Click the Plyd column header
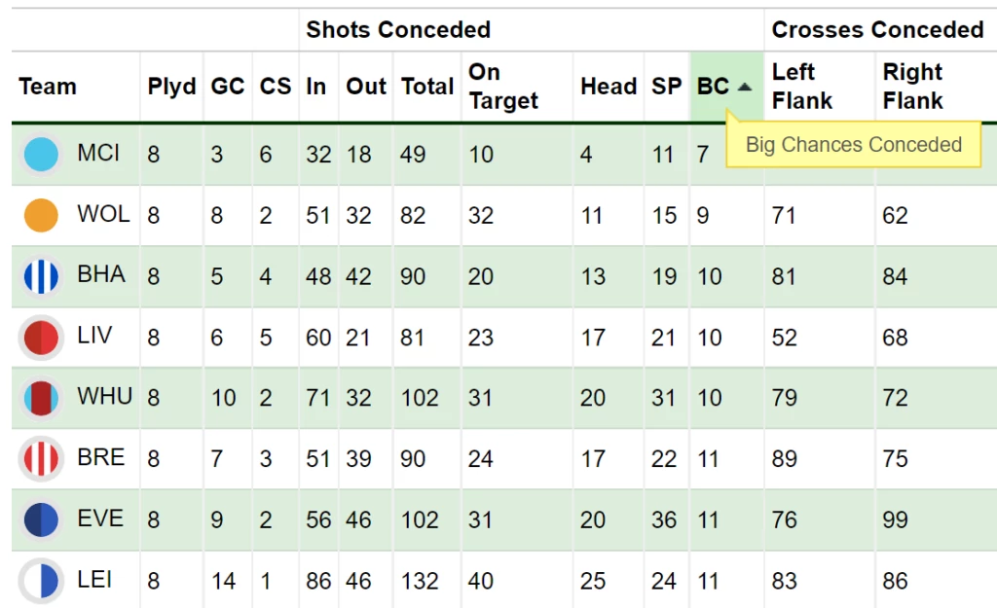997x608 pixels. (171, 87)
